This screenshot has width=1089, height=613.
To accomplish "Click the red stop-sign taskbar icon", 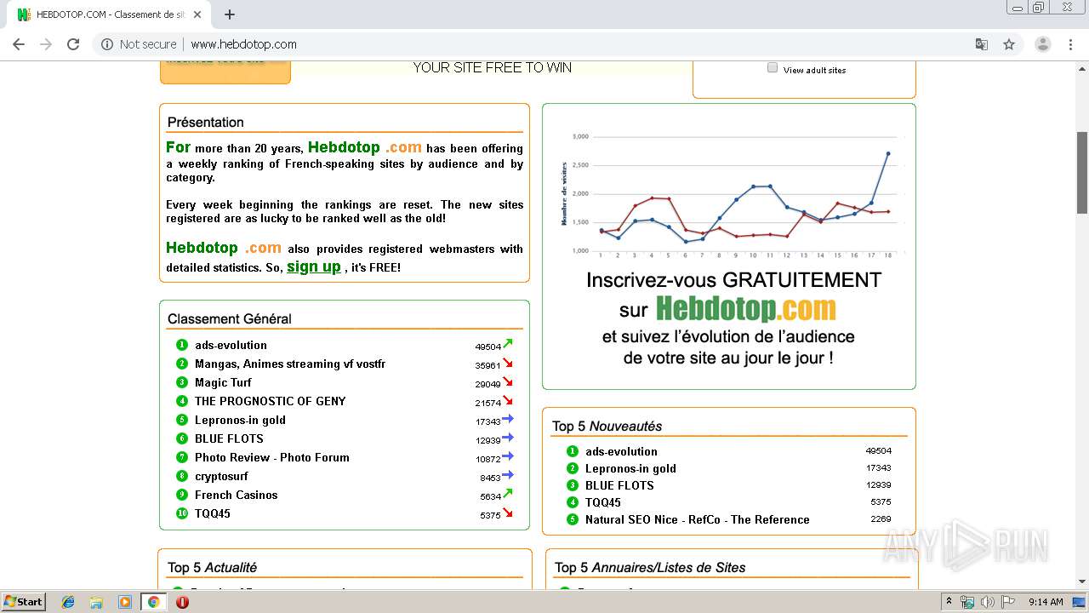I will [x=182, y=602].
